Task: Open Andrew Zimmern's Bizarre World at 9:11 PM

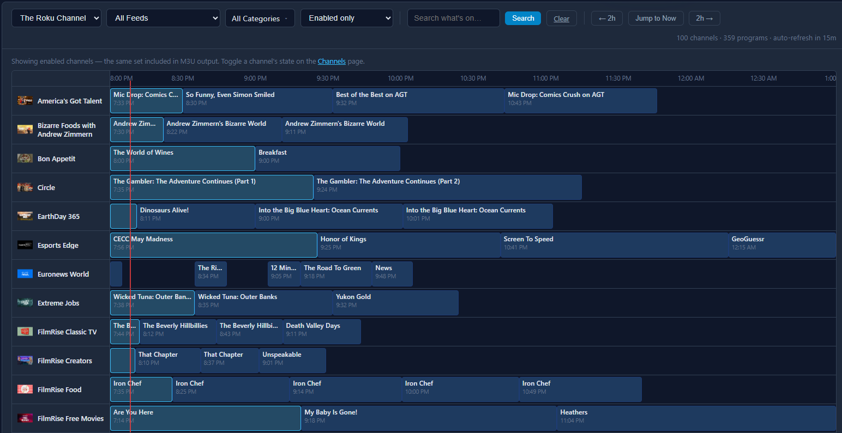Action: pyautogui.click(x=345, y=130)
